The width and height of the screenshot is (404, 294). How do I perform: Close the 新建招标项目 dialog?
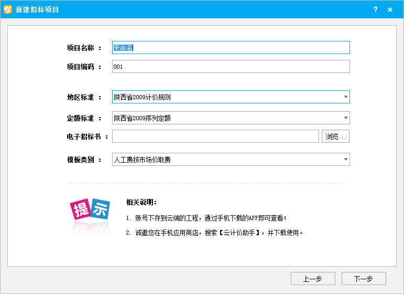pyautogui.click(x=390, y=9)
